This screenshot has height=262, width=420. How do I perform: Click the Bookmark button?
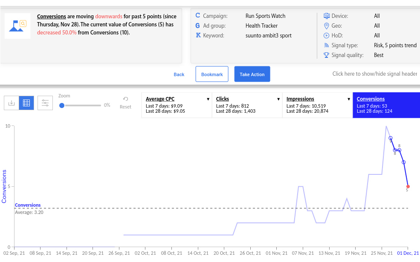pos(212,74)
